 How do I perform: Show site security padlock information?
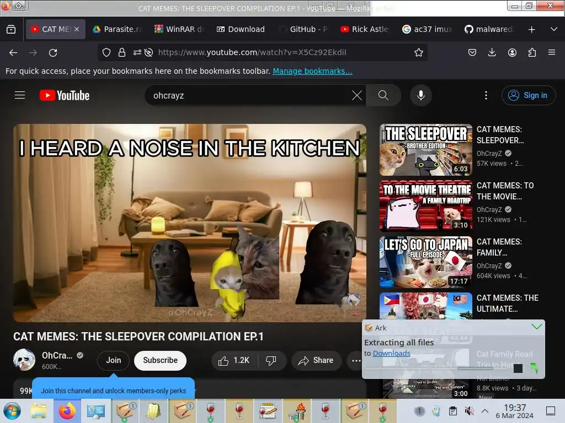(122, 52)
